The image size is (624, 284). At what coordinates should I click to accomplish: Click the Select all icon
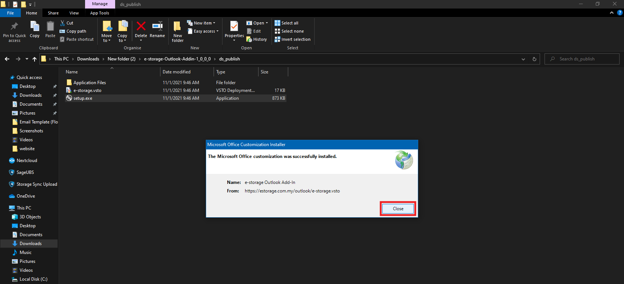pyautogui.click(x=277, y=23)
